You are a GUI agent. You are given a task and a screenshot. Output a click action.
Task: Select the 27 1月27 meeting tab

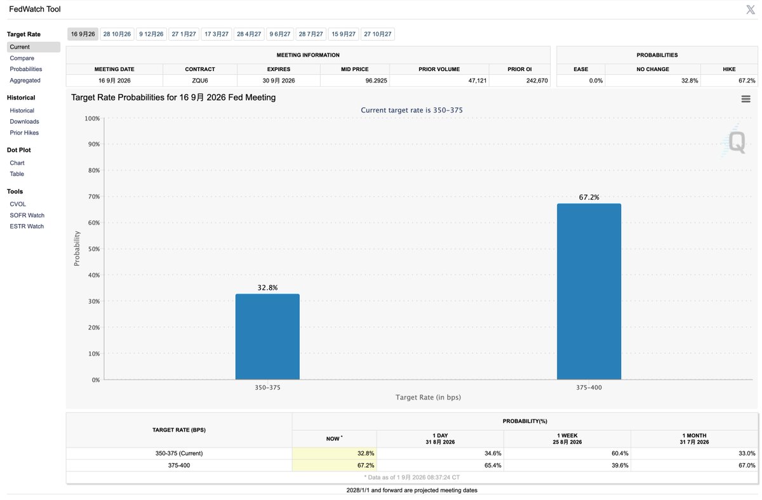(x=184, y=34)
